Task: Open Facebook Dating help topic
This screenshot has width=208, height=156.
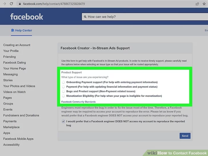Action: pyautogui.click(x=15, y=63)
